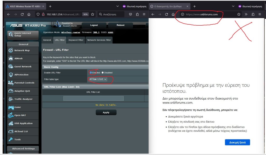Reload the snbforums error page
This screenshot has height=155, width=266.
pyautogui.click(x=167, y=14)
